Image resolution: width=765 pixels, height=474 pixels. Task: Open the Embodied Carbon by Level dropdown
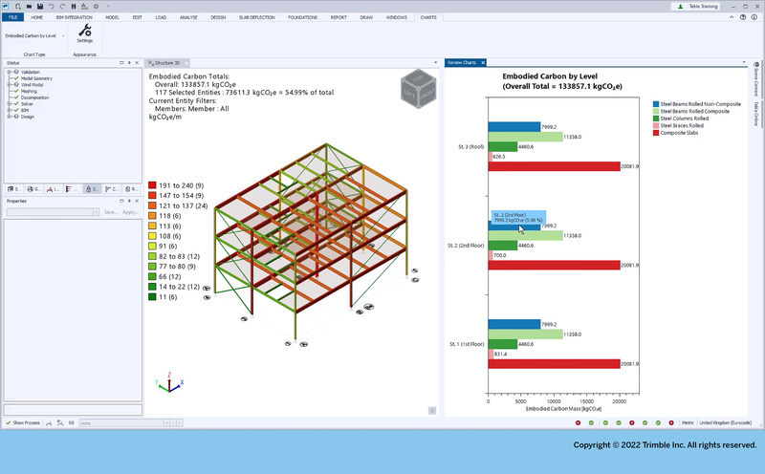(34, 35)
